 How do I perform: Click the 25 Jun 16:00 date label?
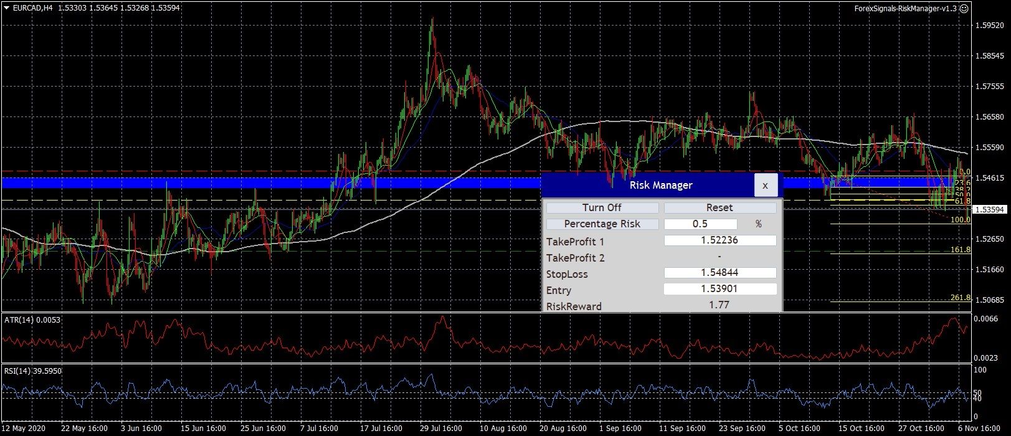[263, 429]
